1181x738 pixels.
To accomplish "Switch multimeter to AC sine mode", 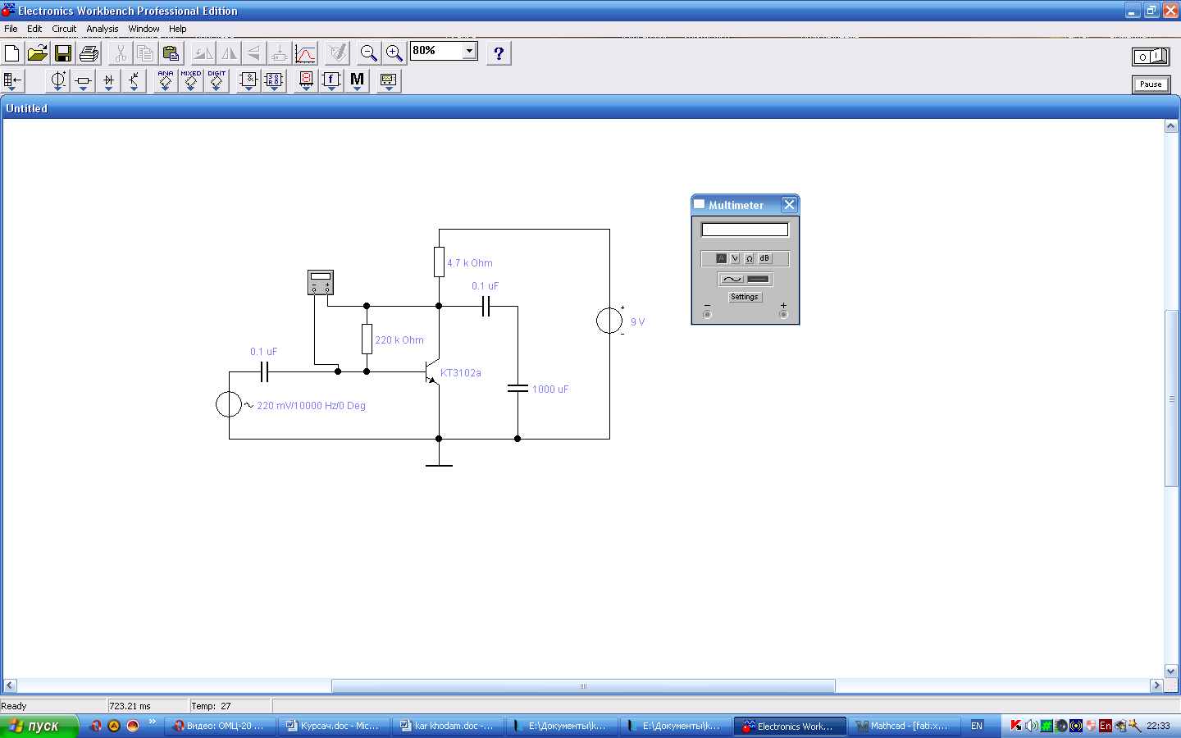I will [x=732, y=280].
